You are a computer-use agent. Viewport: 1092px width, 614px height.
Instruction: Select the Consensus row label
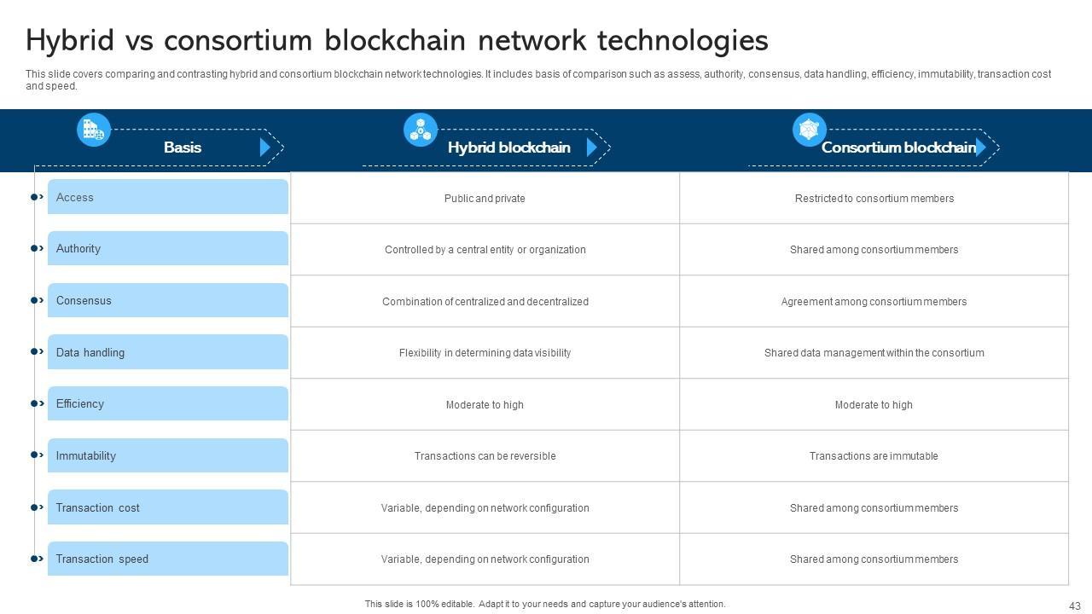click(167, 300)
